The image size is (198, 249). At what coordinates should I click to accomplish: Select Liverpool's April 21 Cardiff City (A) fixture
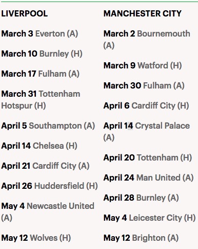(x=45, y=166)
